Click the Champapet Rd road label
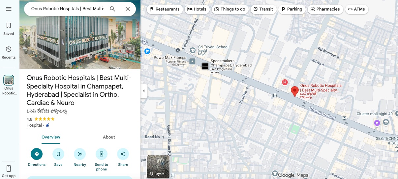The image size is (398, 179). [x=322, y=113]
